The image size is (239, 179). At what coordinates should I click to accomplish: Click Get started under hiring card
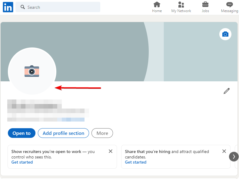136,162
